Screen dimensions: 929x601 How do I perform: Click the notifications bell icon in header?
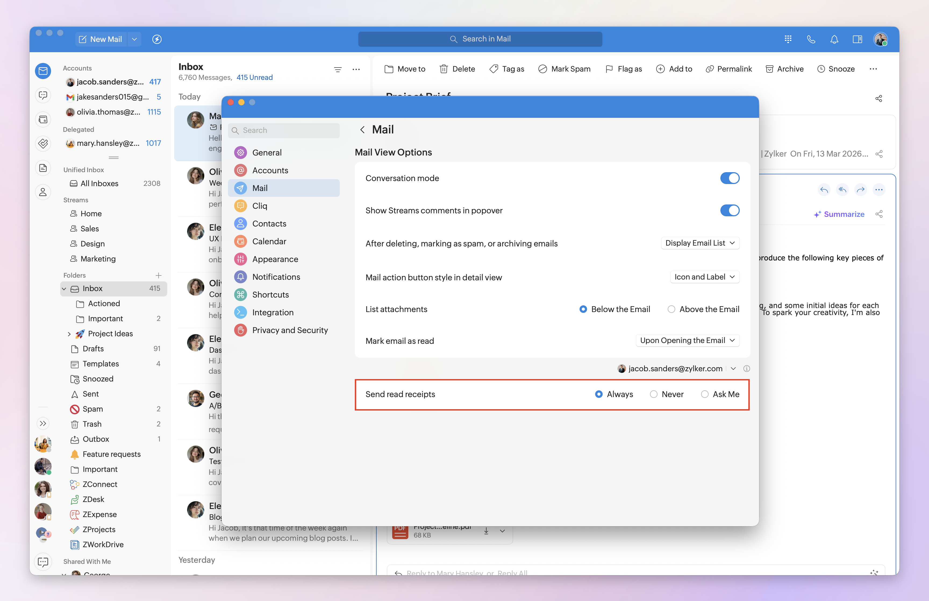coord(834,40)
